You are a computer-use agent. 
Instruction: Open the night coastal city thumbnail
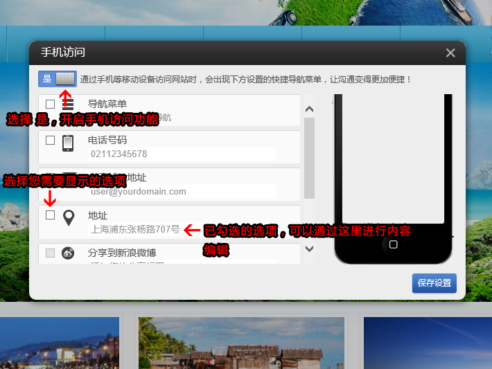[x=60, y=343]
